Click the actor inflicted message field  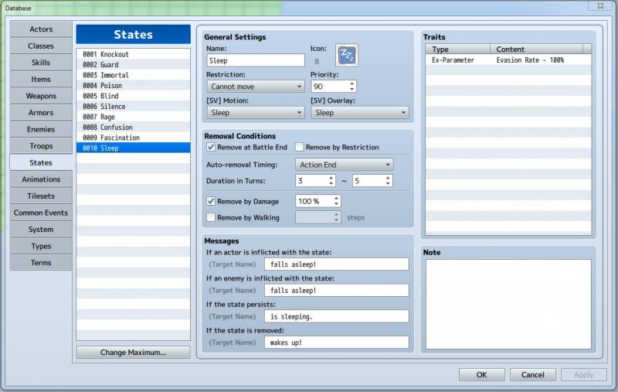(337, 264)
